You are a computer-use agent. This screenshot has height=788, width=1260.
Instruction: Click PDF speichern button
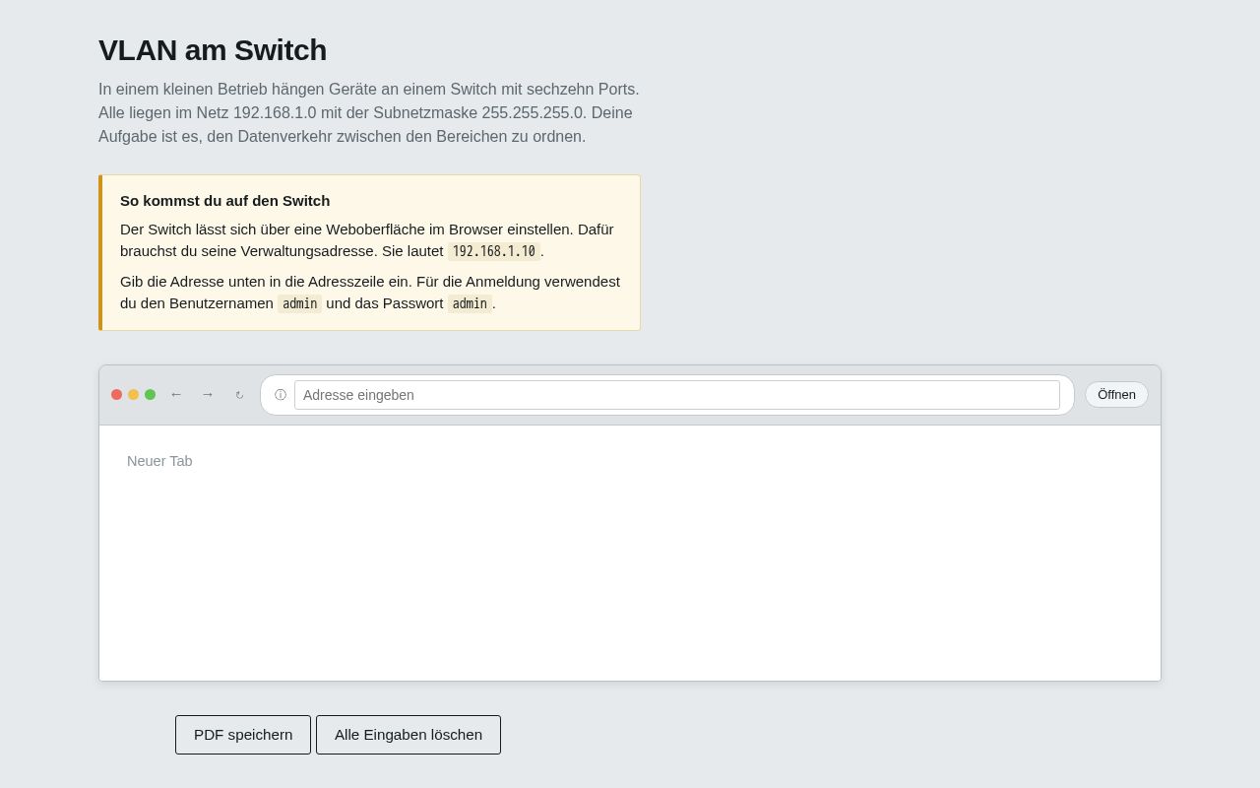tap(243, 735)
